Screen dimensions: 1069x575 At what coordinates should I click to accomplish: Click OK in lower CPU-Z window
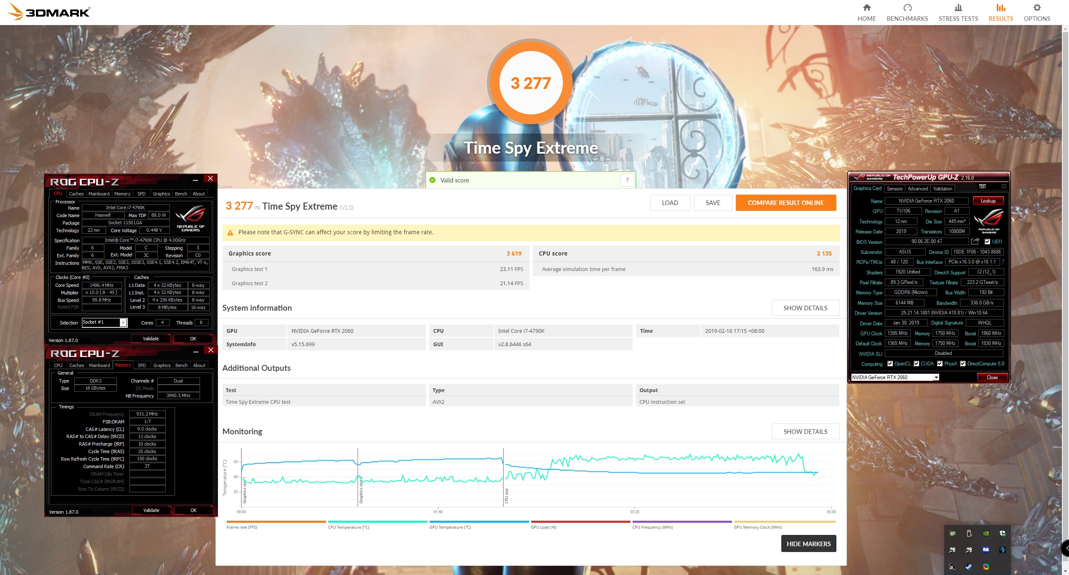point(193,510)
